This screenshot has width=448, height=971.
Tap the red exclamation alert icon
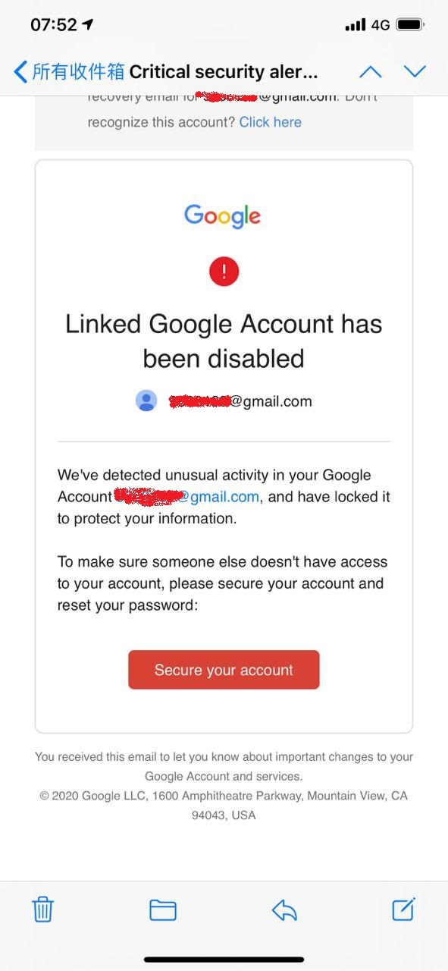pyautogui.click(x=224, y=271)
